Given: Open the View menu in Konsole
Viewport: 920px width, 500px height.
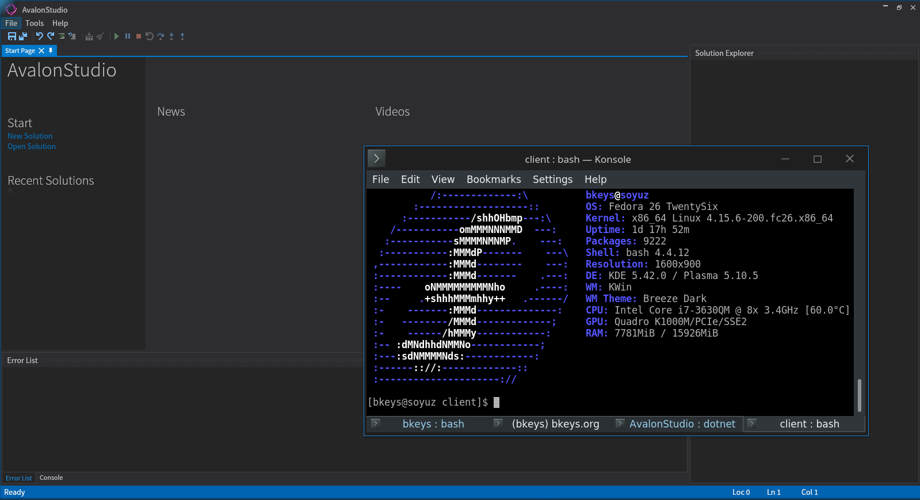Looking at the screenshot, I should 443,180.
